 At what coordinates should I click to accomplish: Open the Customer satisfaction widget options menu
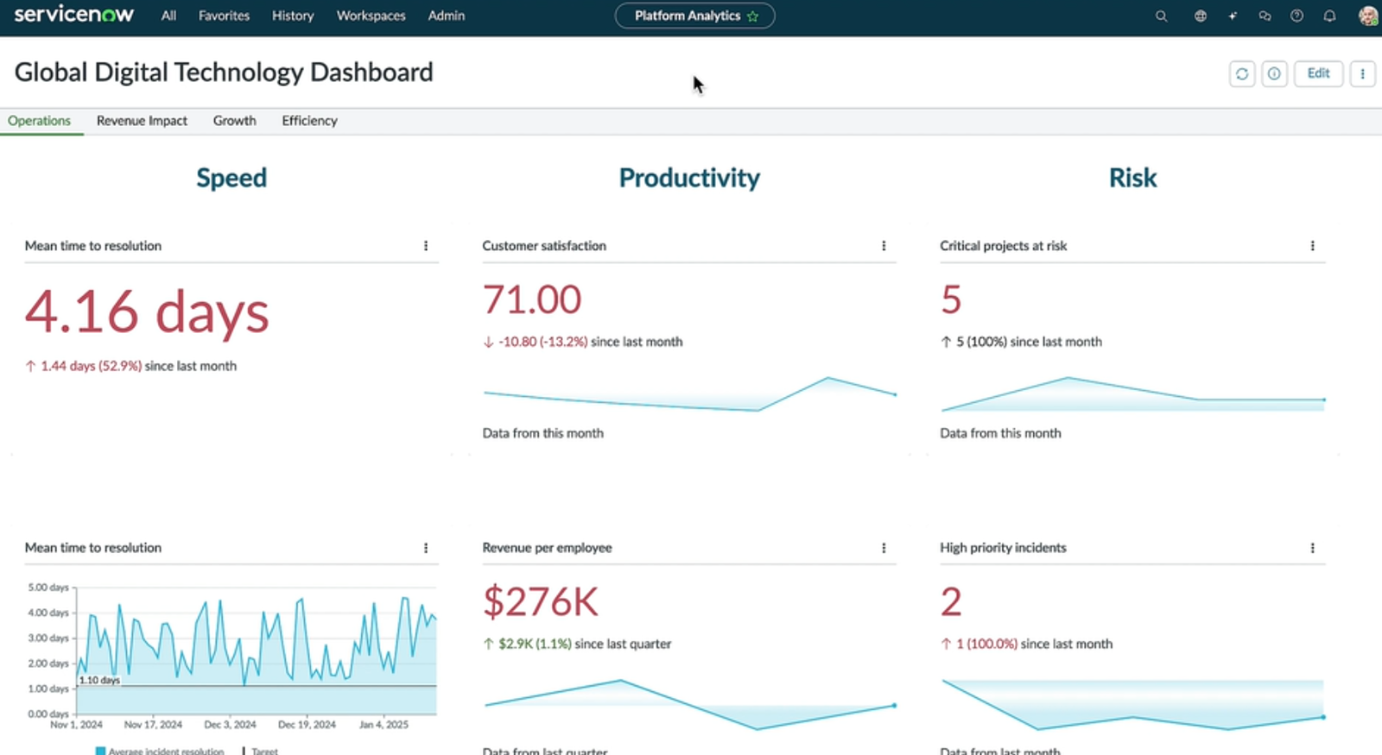[x=884, y=246]
